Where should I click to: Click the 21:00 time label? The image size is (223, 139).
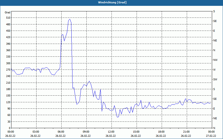tap(186, 131)
